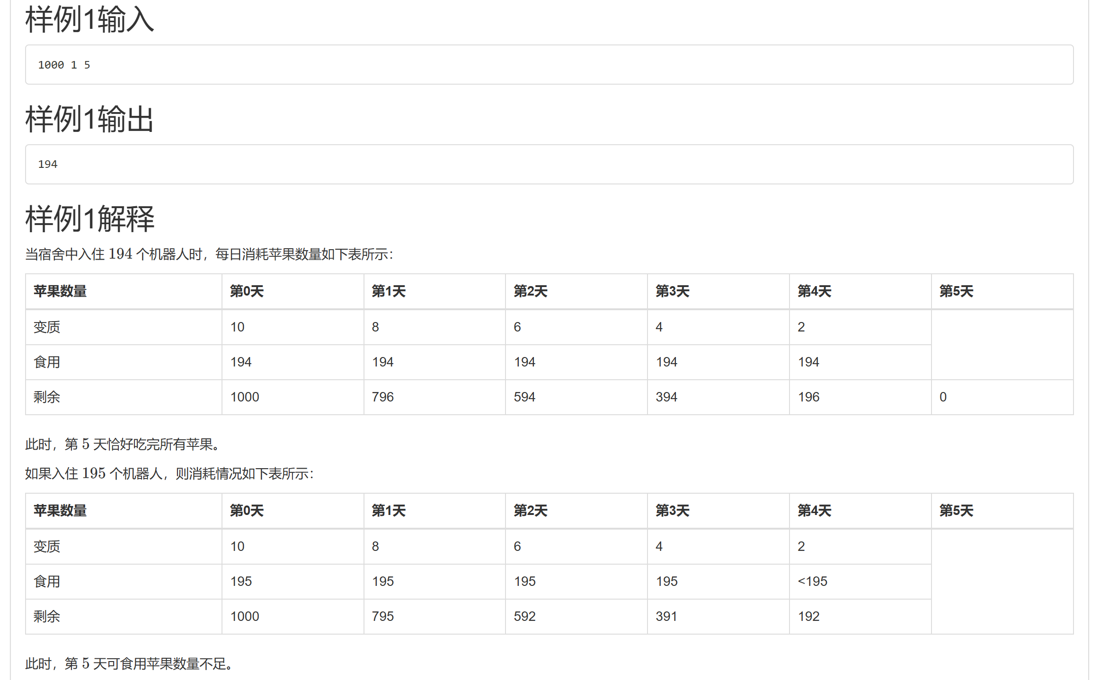Click eaten value 194 under 第2天 column
Screen dimensions: 1100x680
point(524,362)
